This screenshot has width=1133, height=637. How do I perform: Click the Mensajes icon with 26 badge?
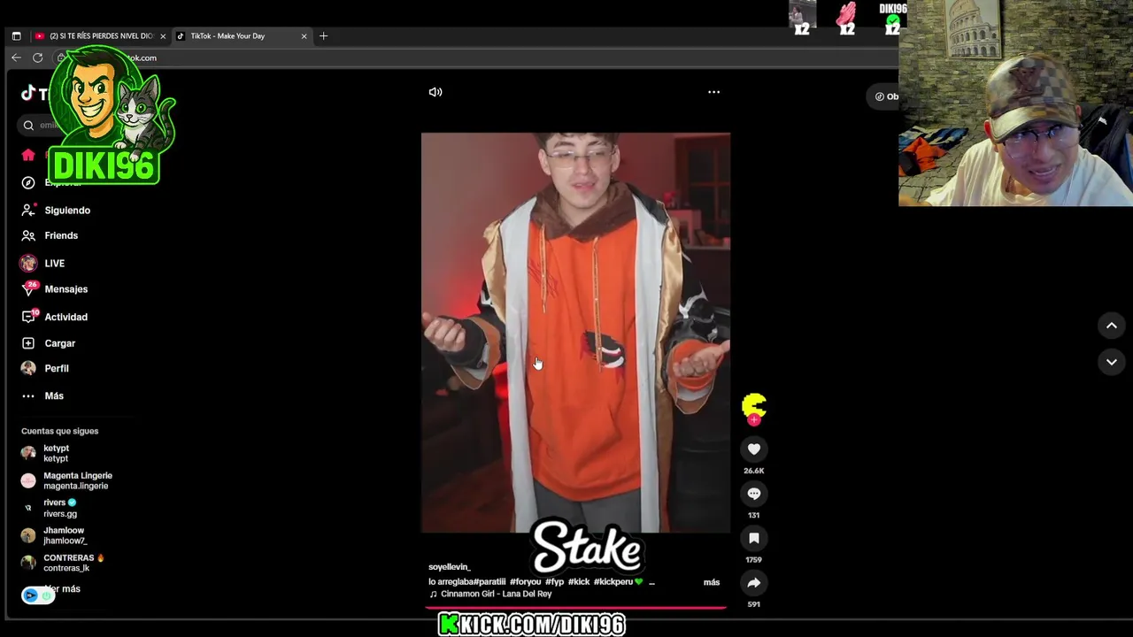tap(28, 289)
